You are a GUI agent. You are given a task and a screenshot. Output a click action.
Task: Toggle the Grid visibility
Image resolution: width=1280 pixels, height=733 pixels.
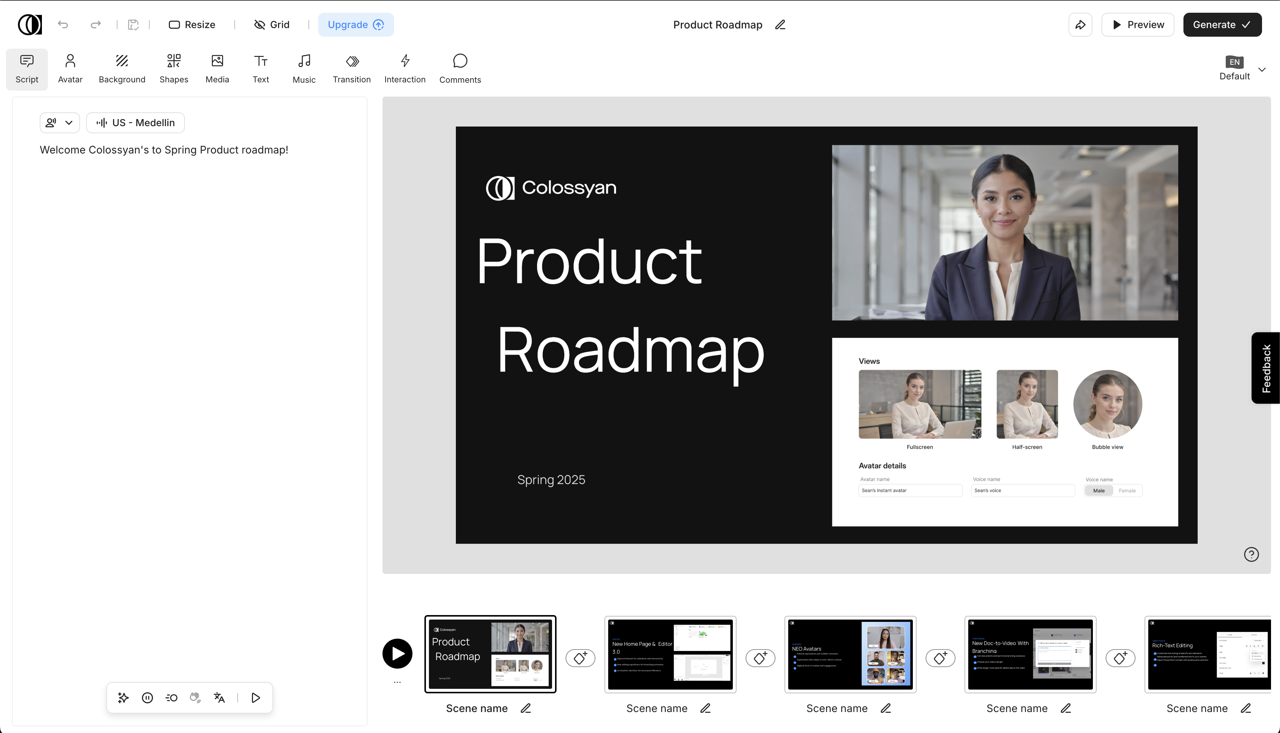pos(272,25)
